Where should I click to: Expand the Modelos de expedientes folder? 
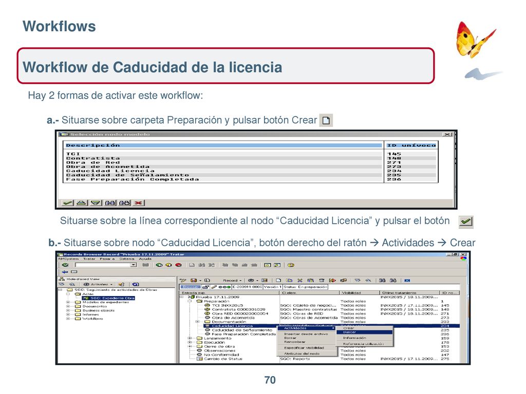tap(68, 302)
